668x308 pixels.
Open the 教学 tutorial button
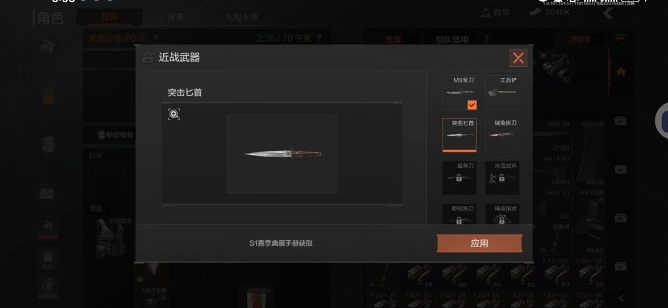[x=495, y=13]
